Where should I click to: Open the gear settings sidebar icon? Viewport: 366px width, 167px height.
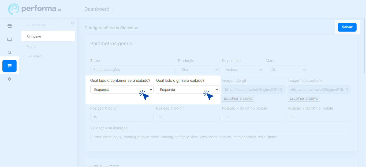[x=10, y=79]
